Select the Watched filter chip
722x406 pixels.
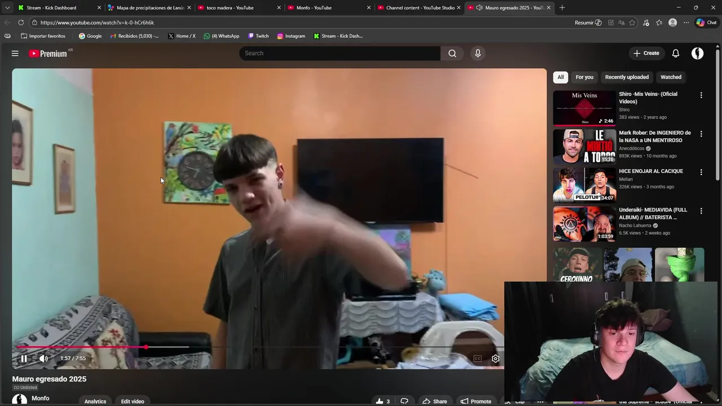click(671, 77)
